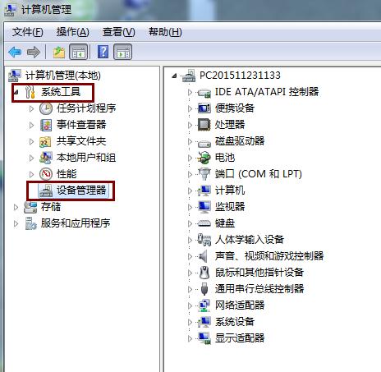The height and width of the screenshot is (372, 381).
Task: Select the 键盘 keyboard device icon
Action: tap(204, 223)
